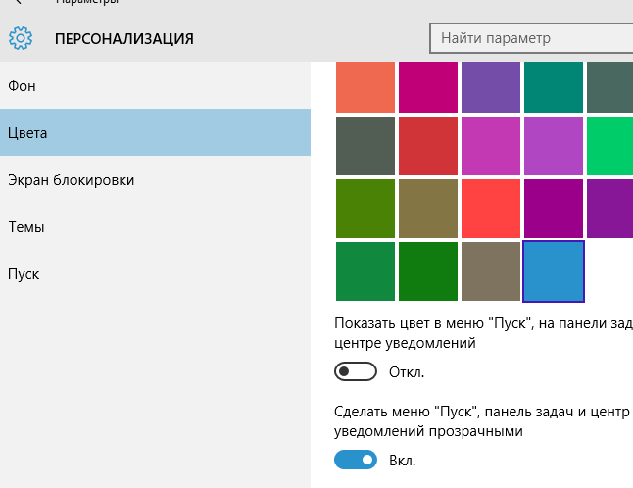Pick the magenta pink swatch in top row
Viewport: 633px width, 488px height.
pos(428,86)
